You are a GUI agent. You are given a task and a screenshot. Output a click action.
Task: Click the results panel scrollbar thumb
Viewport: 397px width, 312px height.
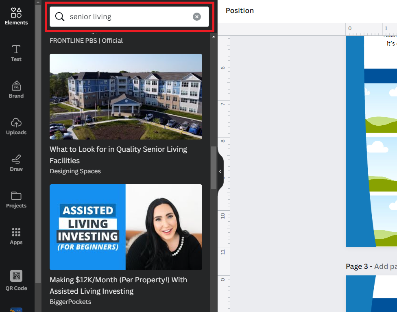coord(214,168)
